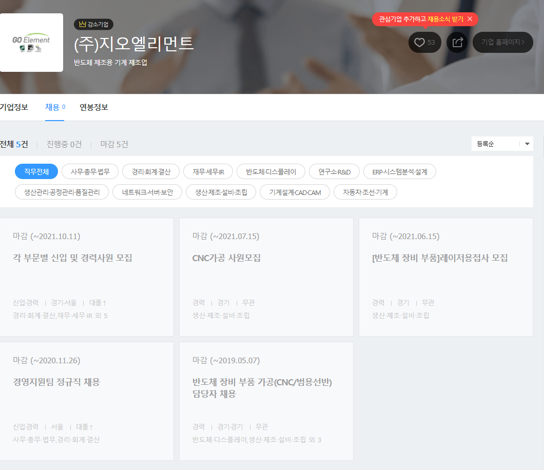This screenshot has height=470, width=544.
Task: Open the 연봉정보 tab
Action: pos(94,107)
